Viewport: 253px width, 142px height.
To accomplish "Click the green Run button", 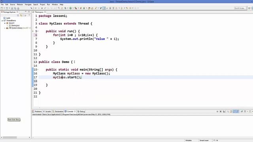I will [x=70, y=8].
